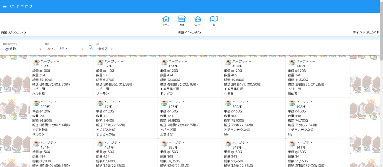383x167 pixels.
Task: Open the お店 shop icon
Action: [182, 20]
